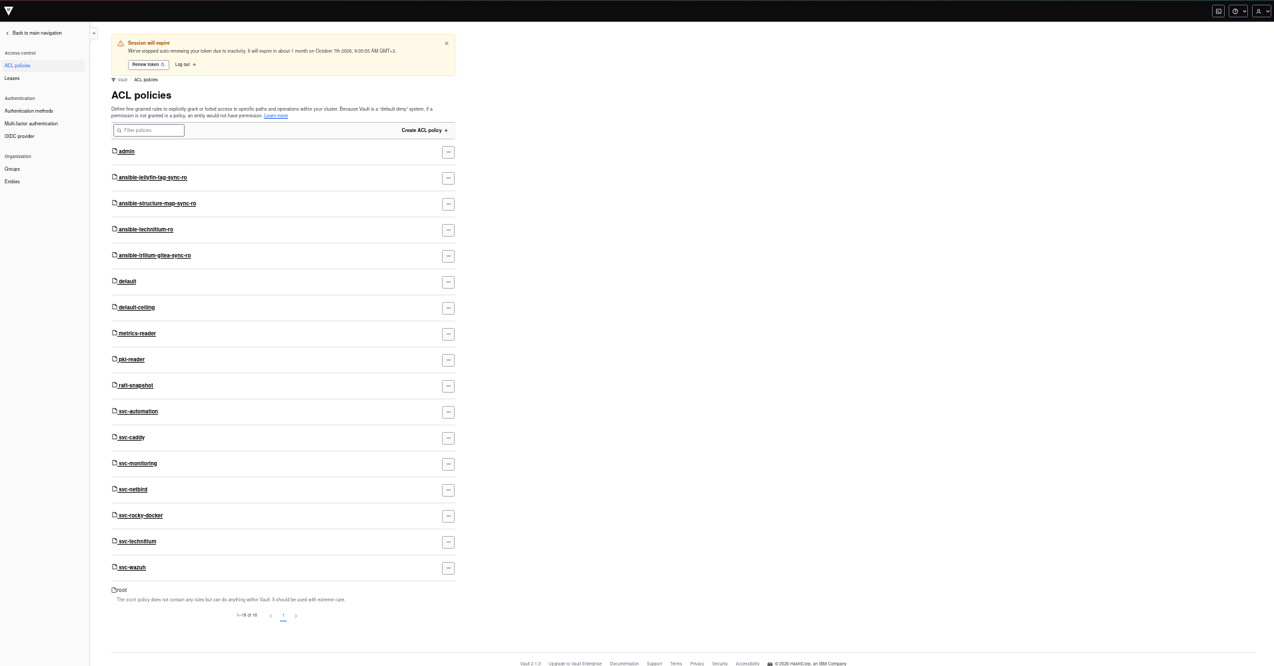Open the Learn more link

click(x=276, y=116)
